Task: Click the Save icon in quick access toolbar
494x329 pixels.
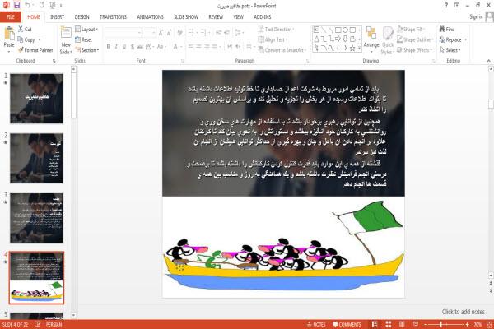Action: coord(16,5)
